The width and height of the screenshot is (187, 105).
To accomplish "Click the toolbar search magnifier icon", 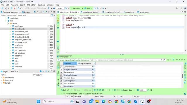I will click(103, 8).
